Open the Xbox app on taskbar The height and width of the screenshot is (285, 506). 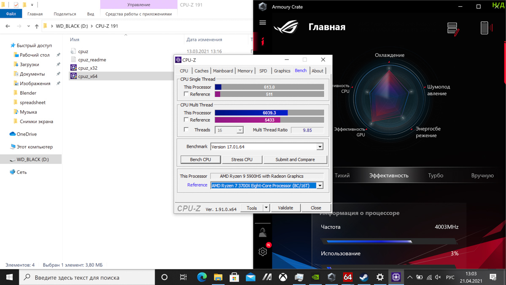pyautogui.click(x=283, y=277)
